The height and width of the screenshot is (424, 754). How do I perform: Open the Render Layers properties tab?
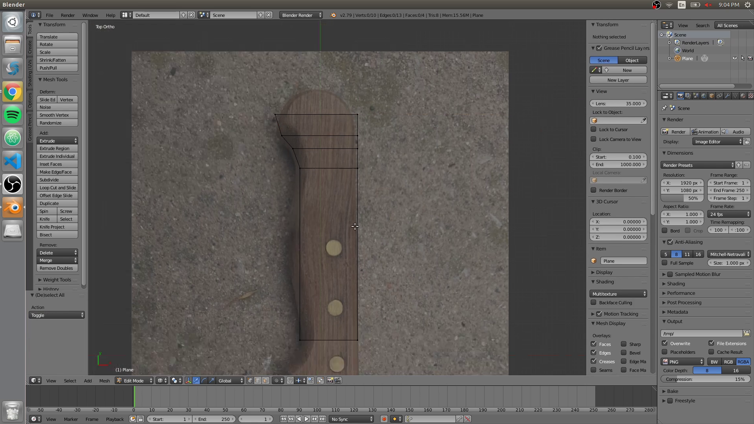[688, 96]
